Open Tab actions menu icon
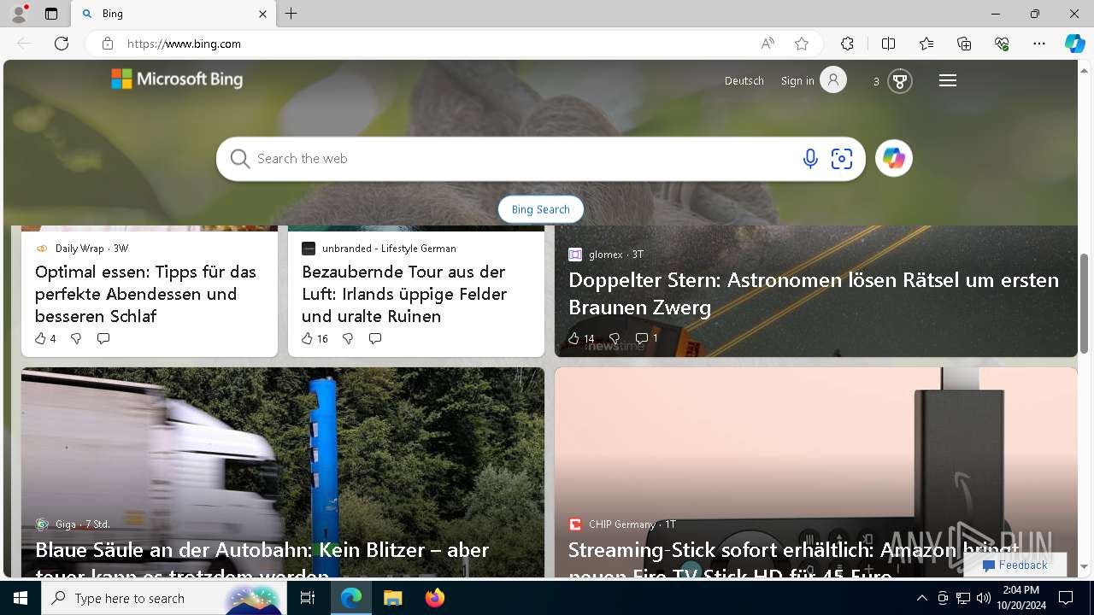1094x615 pixels. (x=51, y=14)
